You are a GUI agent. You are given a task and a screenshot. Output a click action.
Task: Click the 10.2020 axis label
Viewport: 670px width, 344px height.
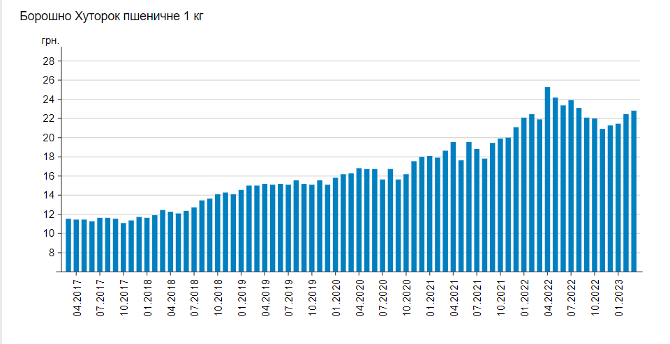pos(406,297)
